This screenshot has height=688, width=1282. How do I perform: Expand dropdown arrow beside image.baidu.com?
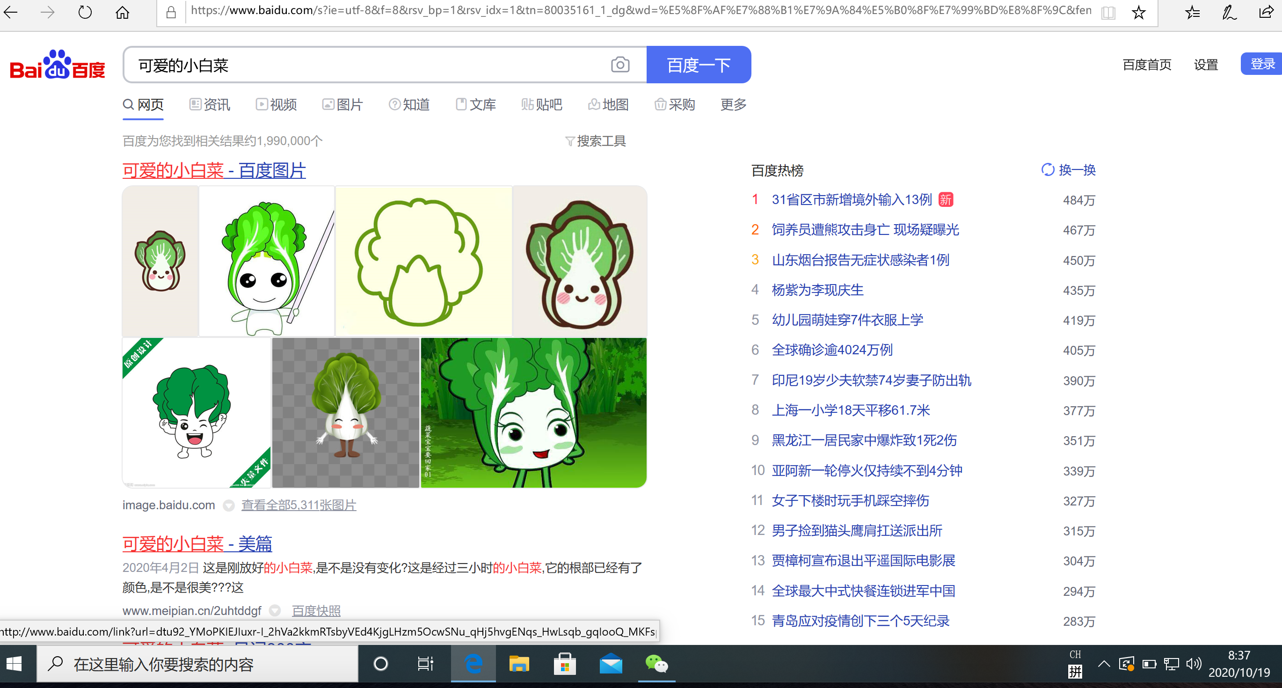point(228,506)
